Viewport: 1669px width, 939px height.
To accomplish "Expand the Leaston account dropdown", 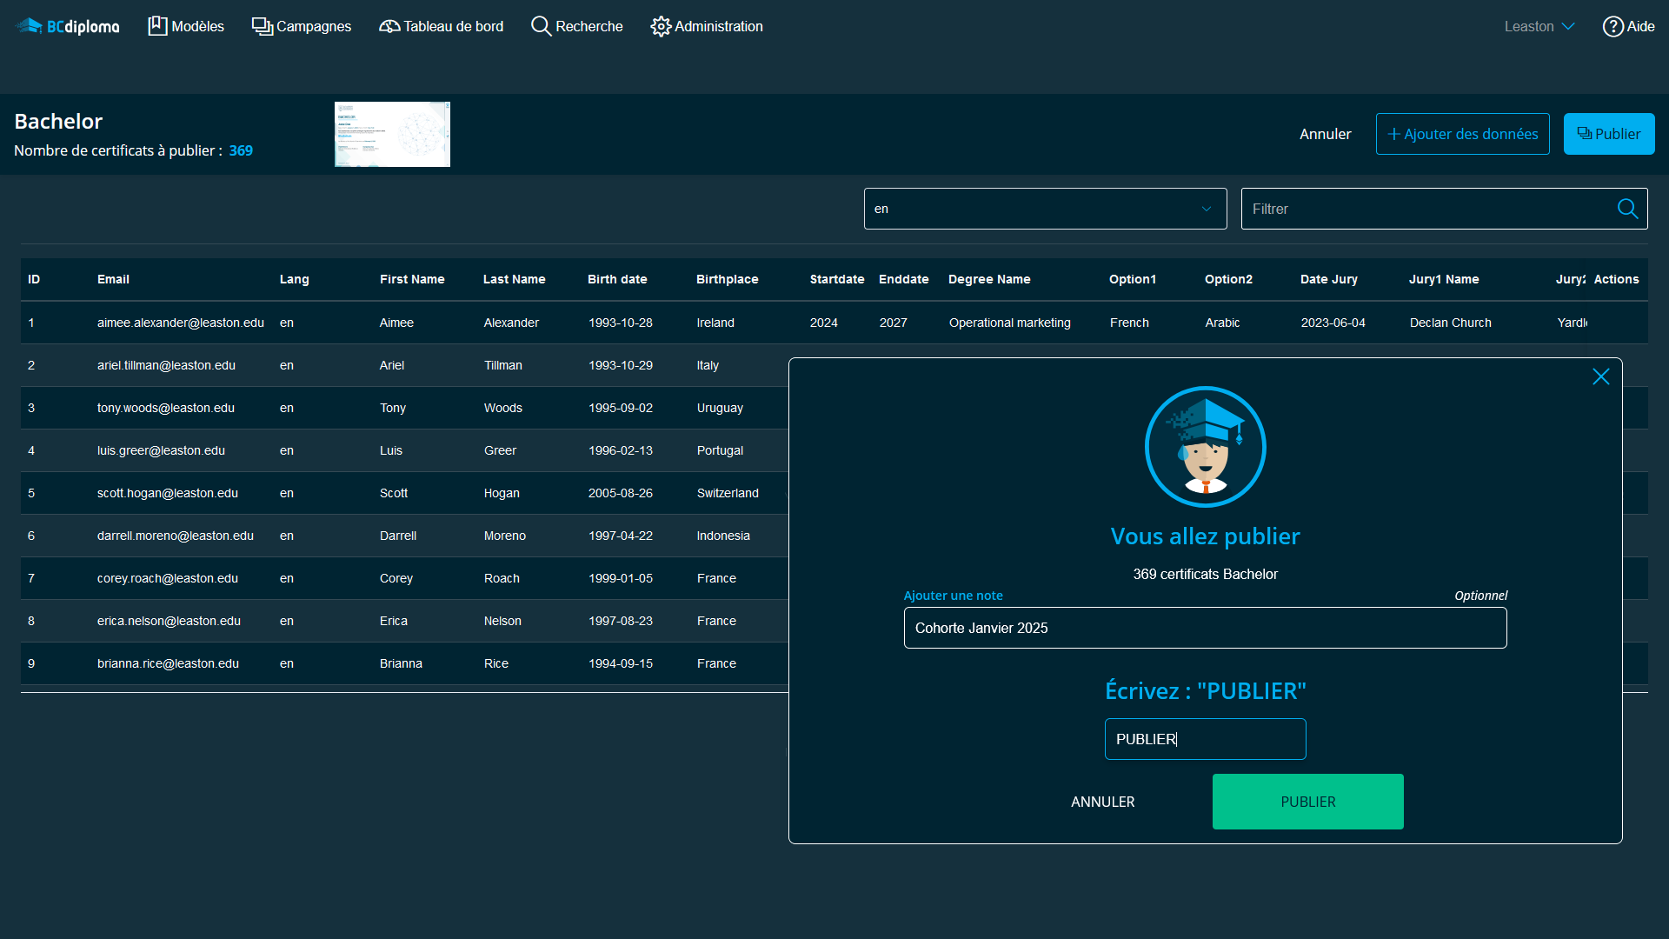I will pos(1539,26).
